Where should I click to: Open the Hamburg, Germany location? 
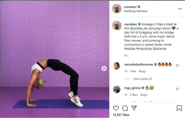click(x=135, y=11)
